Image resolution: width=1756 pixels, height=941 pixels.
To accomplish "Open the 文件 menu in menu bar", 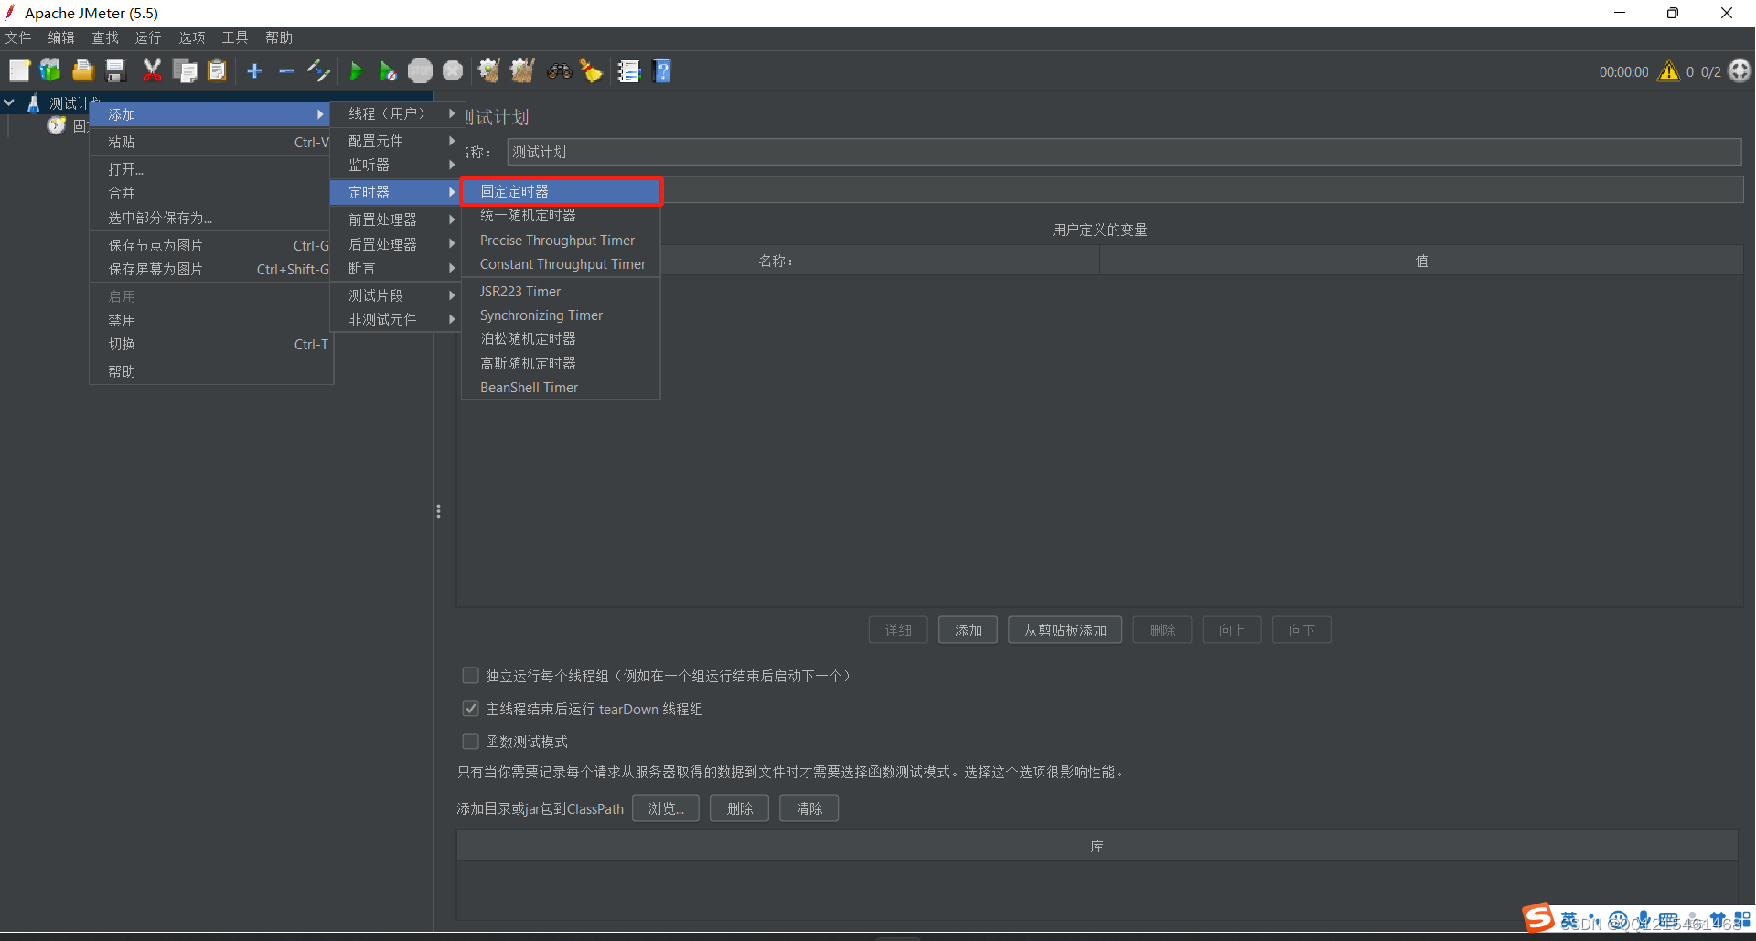I will click(x=18, y=37).
